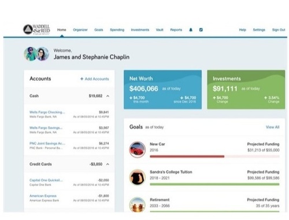Screen dimensions: 289x220
Task: Go to the Home tab
Action: (62, 30)
